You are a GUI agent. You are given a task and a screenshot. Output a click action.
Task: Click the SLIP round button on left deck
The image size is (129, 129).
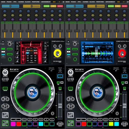click(53, 113)
